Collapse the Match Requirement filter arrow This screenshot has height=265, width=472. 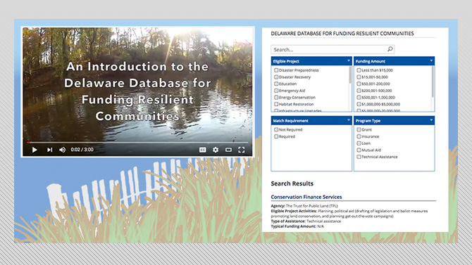point(349,120)
